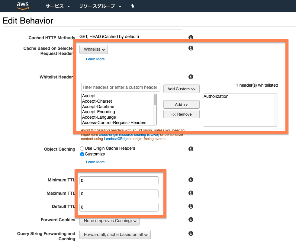
Task: Open the Forward Cookies dropdown
Action: point(109,221)
